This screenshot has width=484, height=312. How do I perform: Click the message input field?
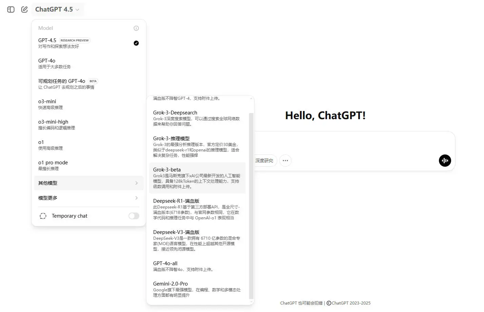(354, 143)
